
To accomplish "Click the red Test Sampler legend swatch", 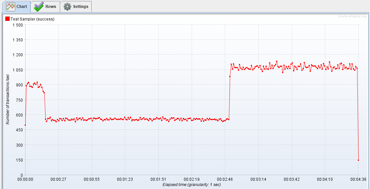I will pyautogui.click(x=7, y=19).
